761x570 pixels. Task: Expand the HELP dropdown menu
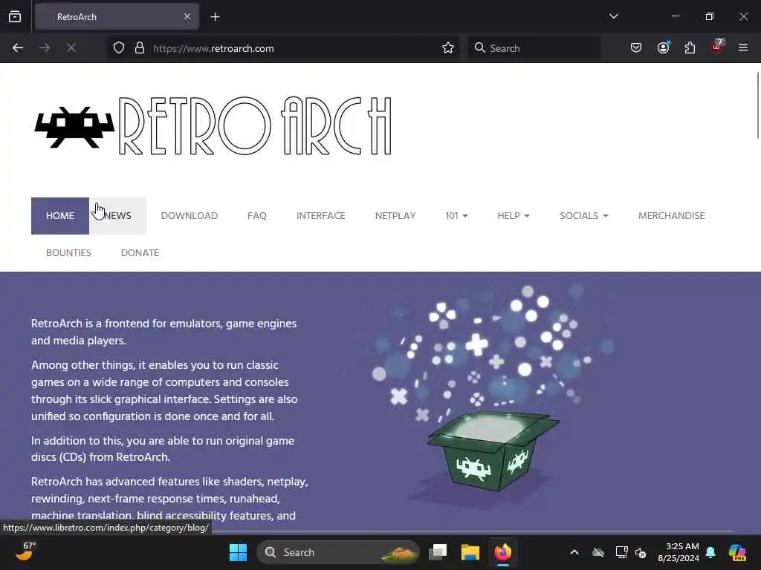click(x=513, y=216)
